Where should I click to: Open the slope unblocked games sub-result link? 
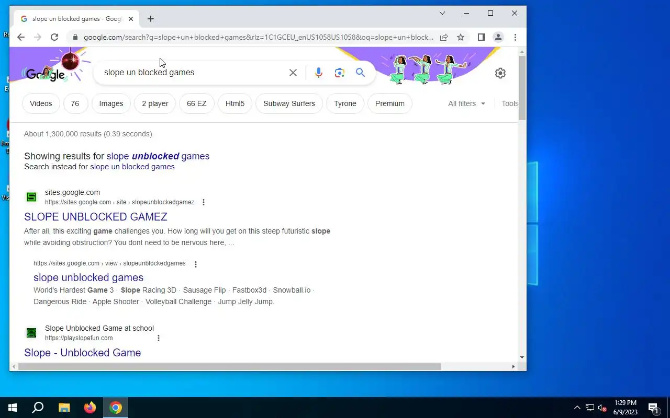pos(88,277)
